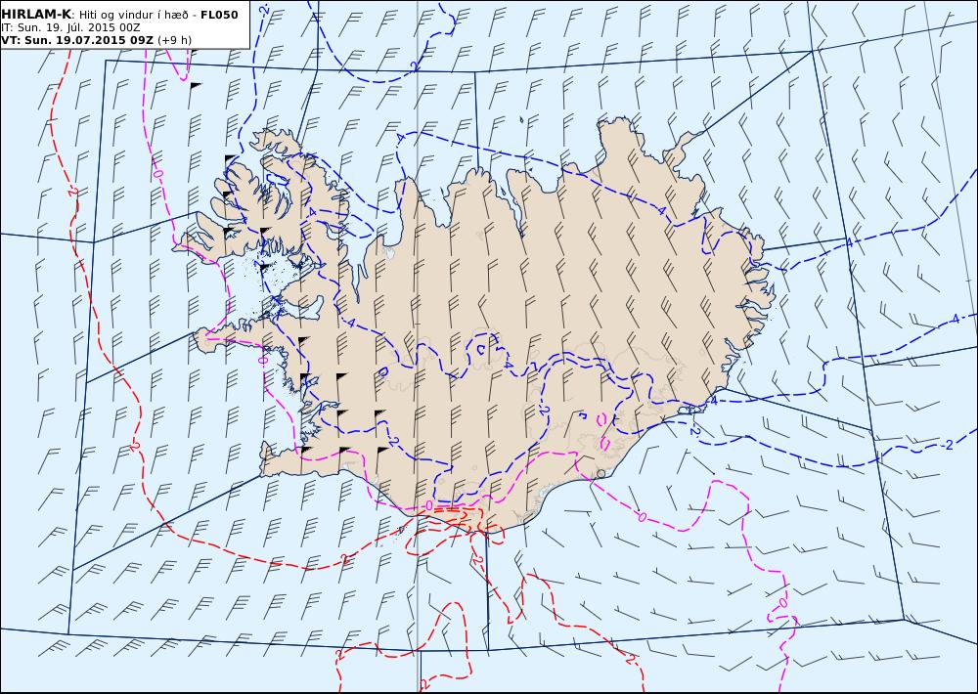Click the HIRLAM-K model name in the title

pyautogui.click(x=36, y=15)
